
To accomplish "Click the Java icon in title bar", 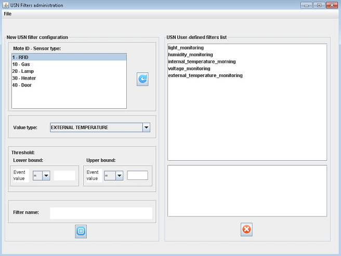I will pyautogui.click(x=6, y=5).
